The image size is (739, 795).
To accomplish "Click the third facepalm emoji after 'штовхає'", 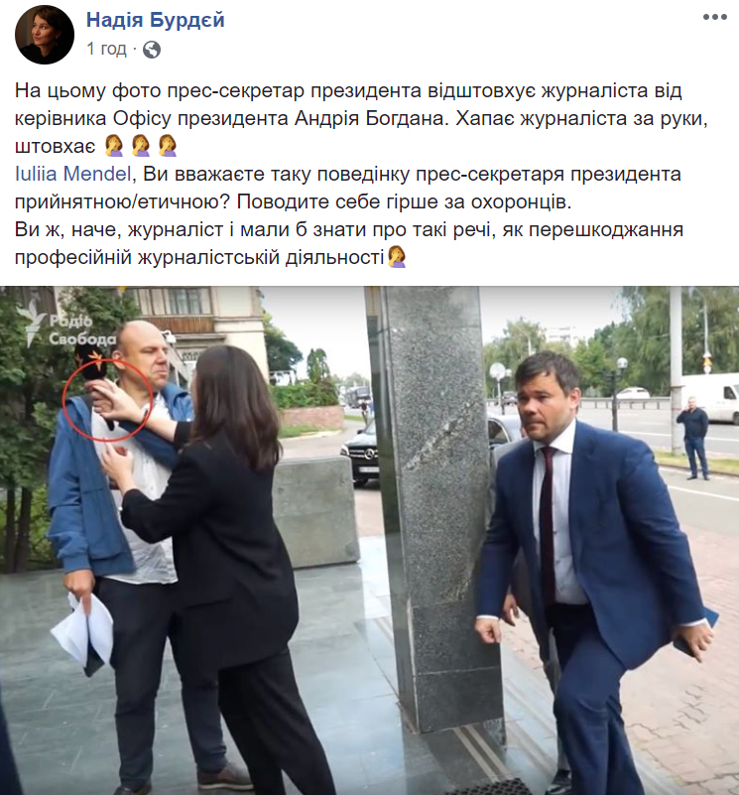I will tap(168, 146).
